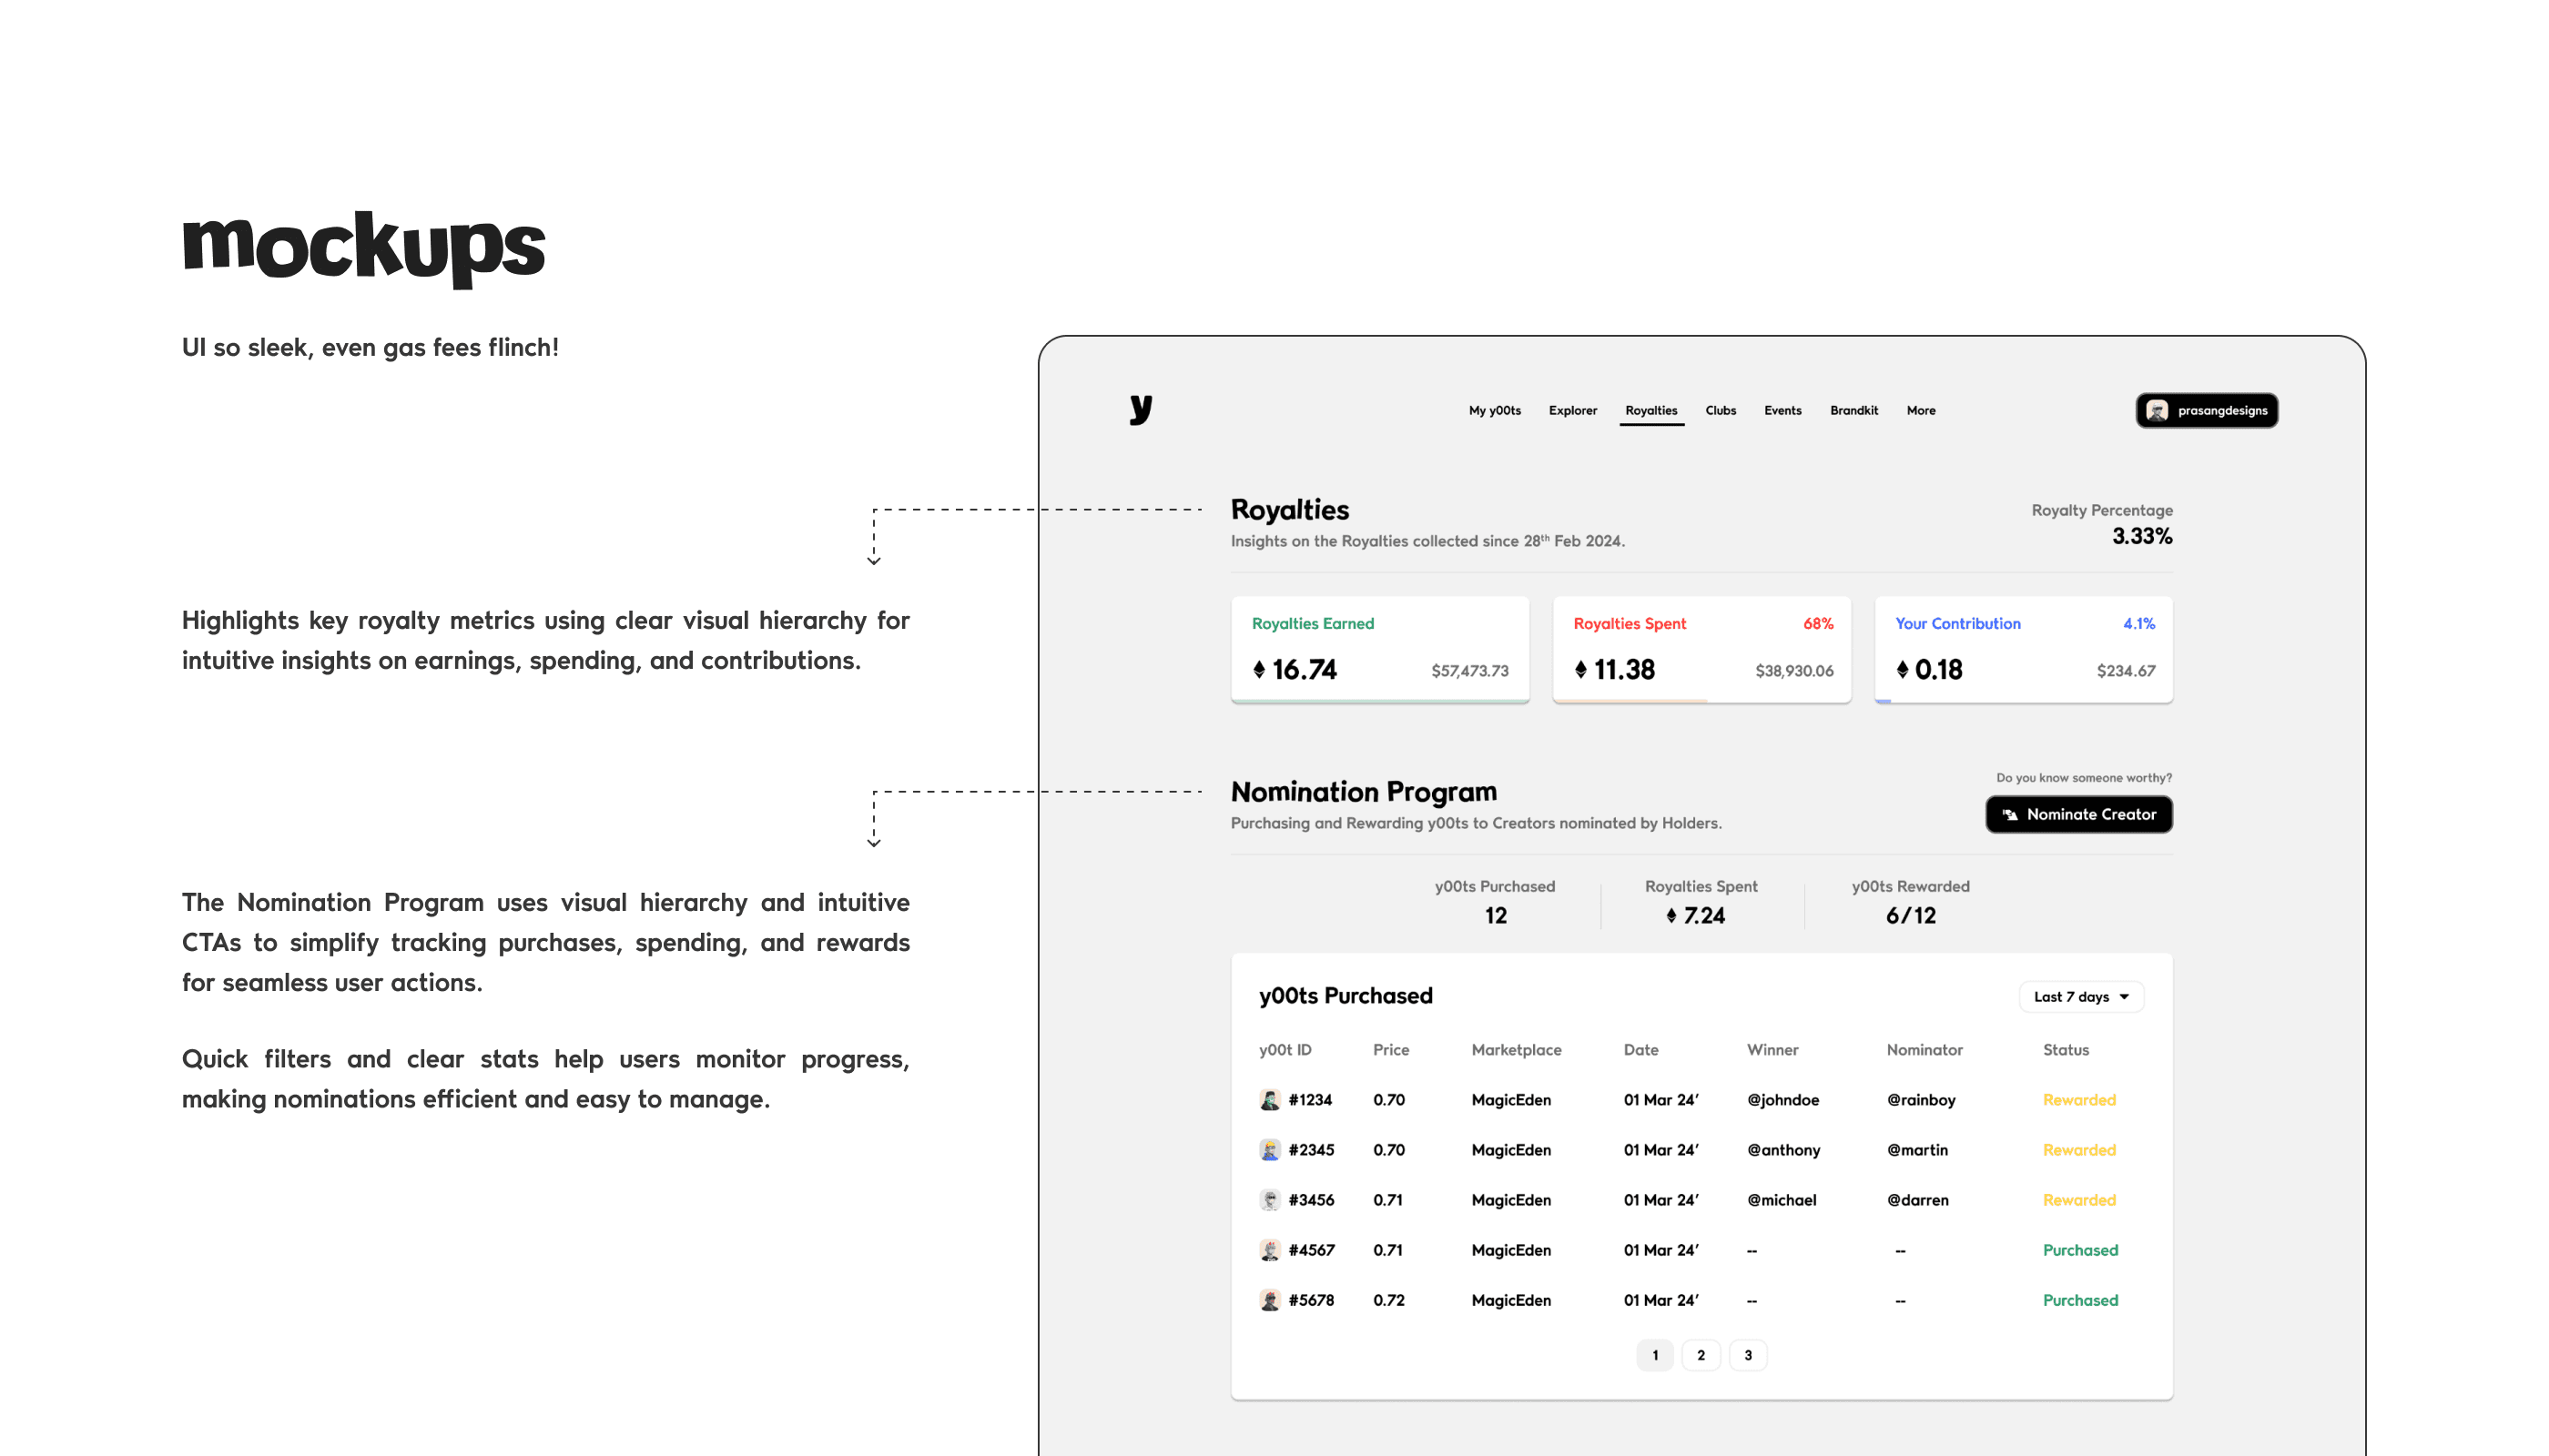Screen dimensions: 2549x1456
Task: Click MagicEden marketplace for #5678
Action: click(x=1510, y=1300)
